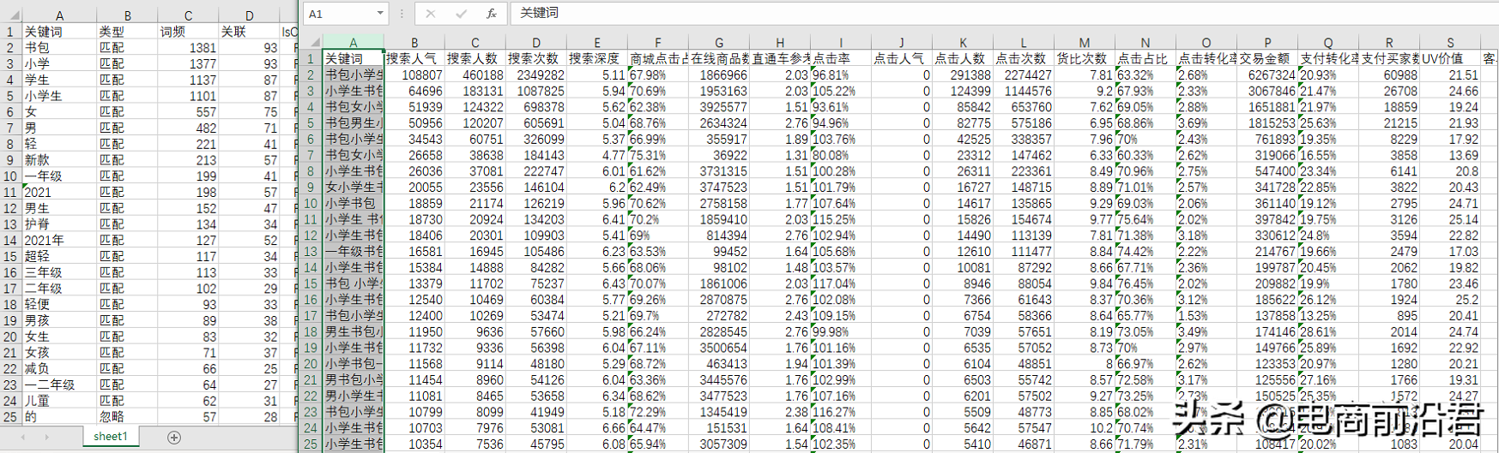Select column S header in right workbook
The height and width of the screenshot is (453, 1499).
(1450, 42)
